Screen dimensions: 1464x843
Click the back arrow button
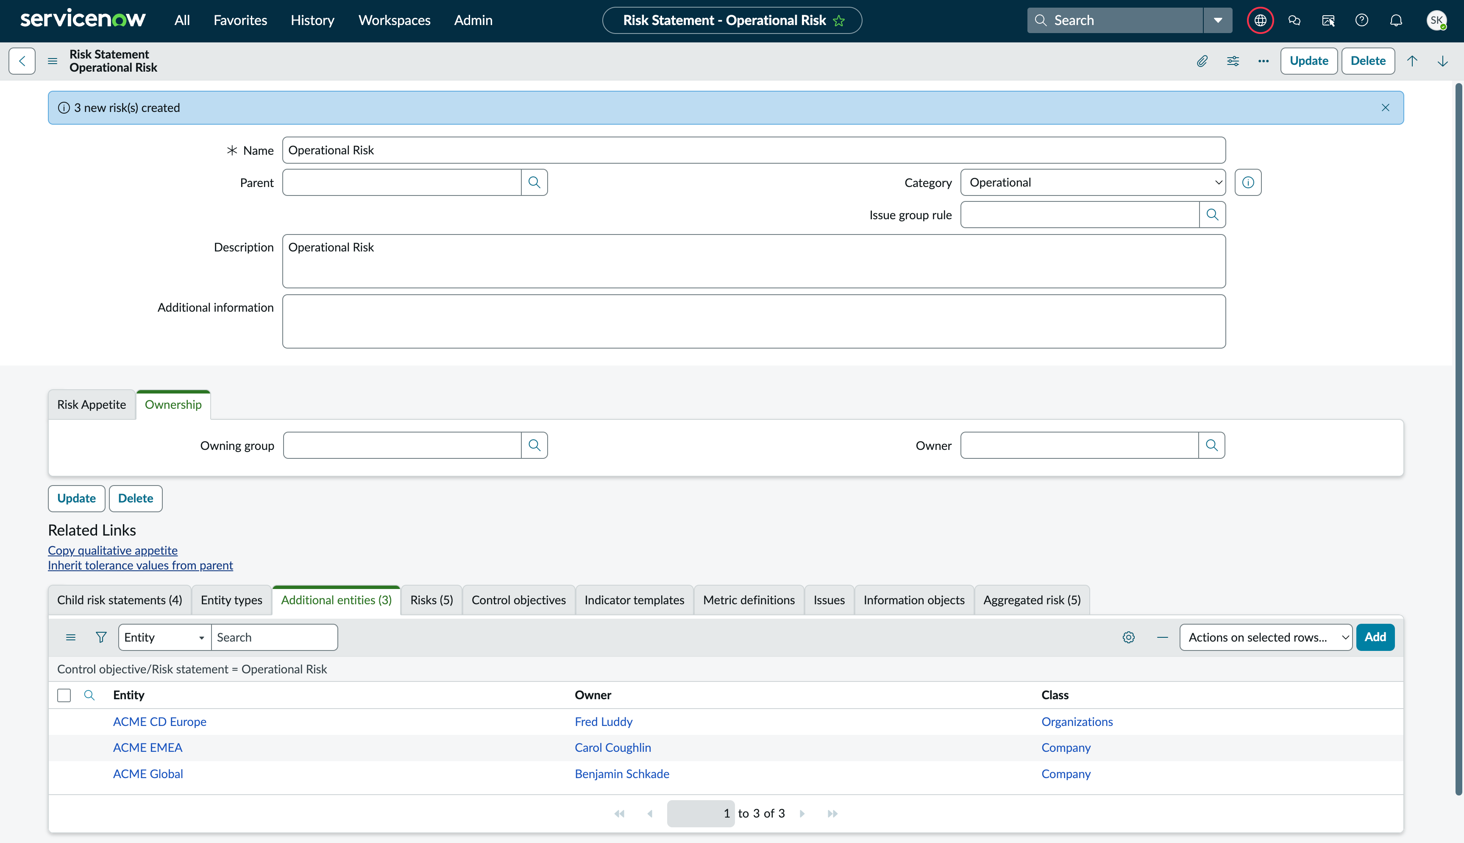tap(22, 61)
